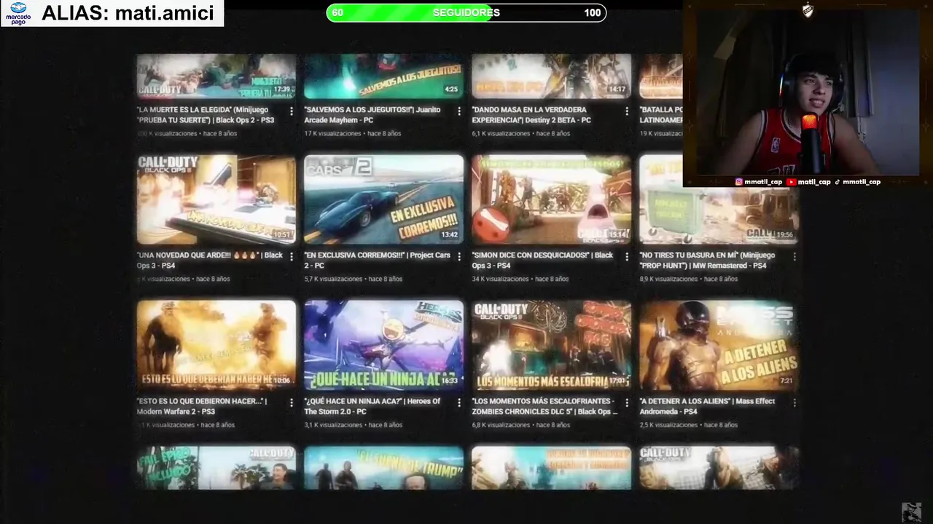Open the "EL SUEÑO DE TRUMP" thumbnail
This screenshot has height=524, width=933.
(384, 467)
